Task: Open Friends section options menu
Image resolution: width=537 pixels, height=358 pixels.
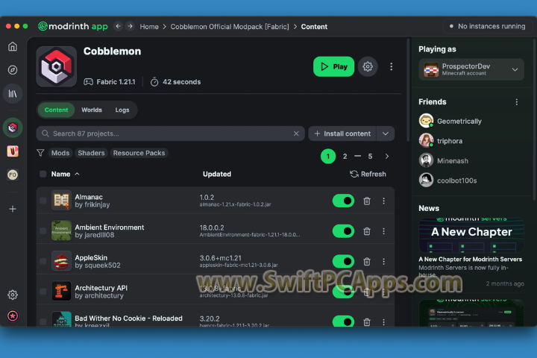Action: coord(516,101)
